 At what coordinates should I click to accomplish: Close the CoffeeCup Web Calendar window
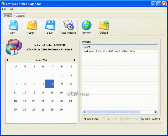pyautogui.click(x=164, y=4)
